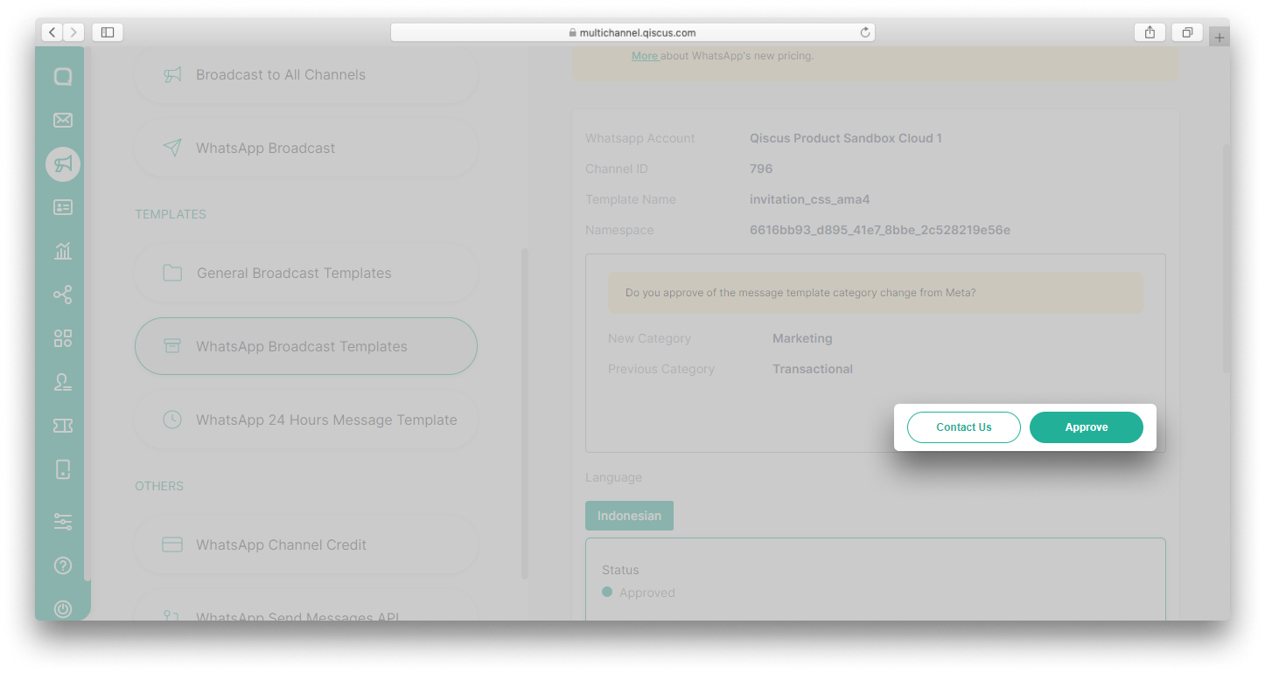Click the left menu panel scrollbar

pyautogui.click(x=525, y=413)
